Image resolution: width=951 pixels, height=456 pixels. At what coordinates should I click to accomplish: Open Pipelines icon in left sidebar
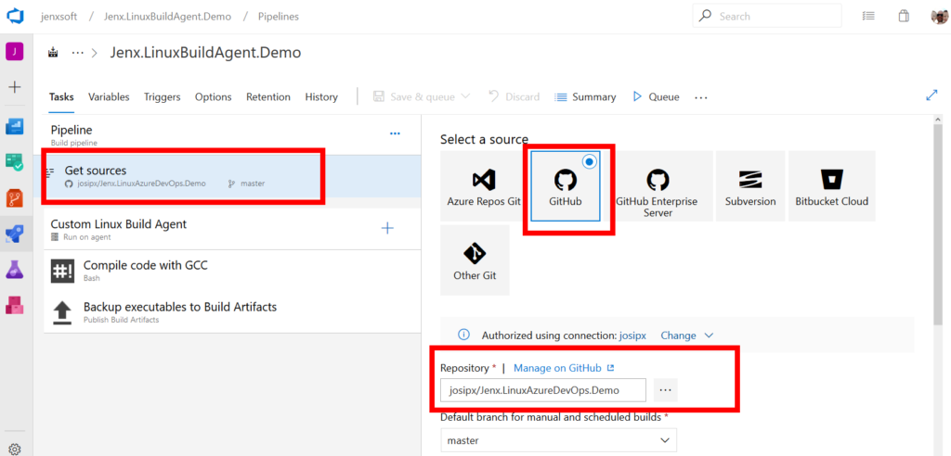[15, 234]
